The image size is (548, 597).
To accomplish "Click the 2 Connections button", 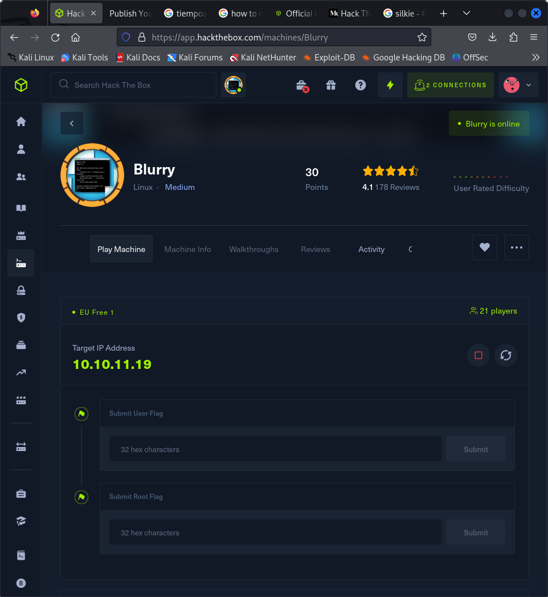I will tap(450, 85).
